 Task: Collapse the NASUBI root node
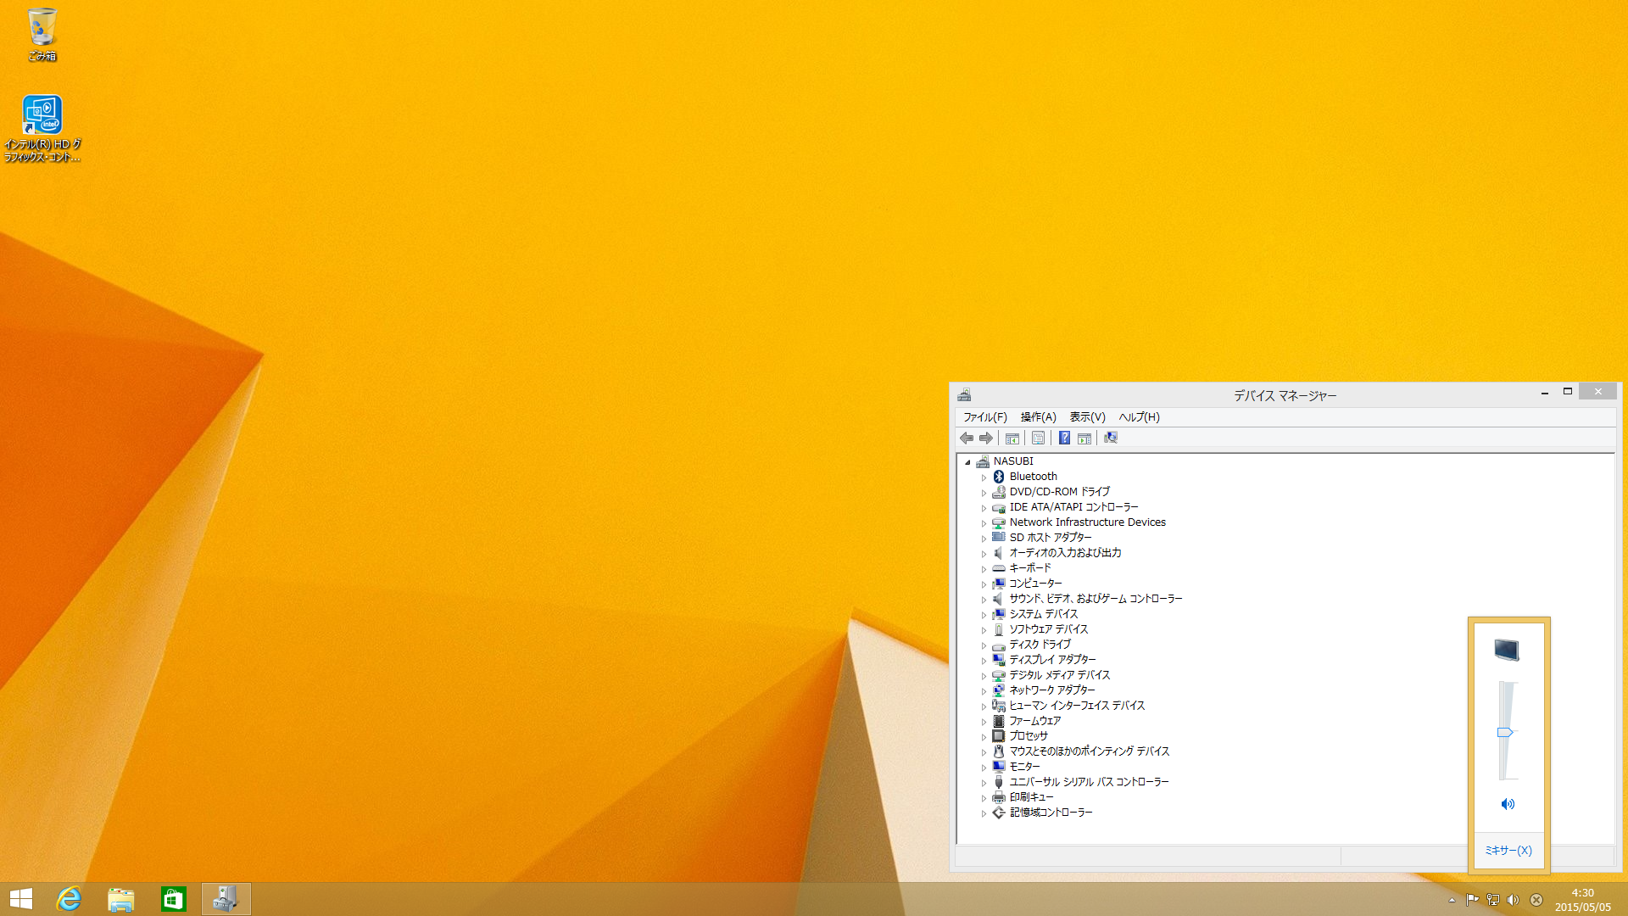(967, 462)
